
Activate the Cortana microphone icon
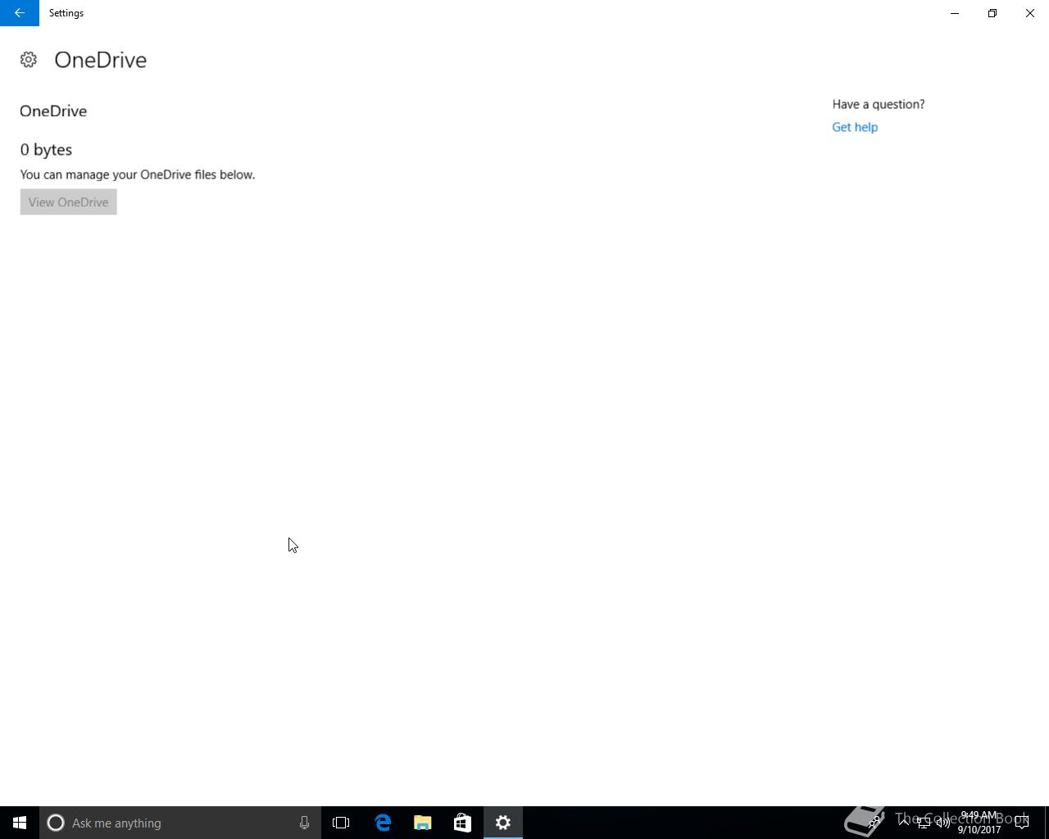click(304, 823)
